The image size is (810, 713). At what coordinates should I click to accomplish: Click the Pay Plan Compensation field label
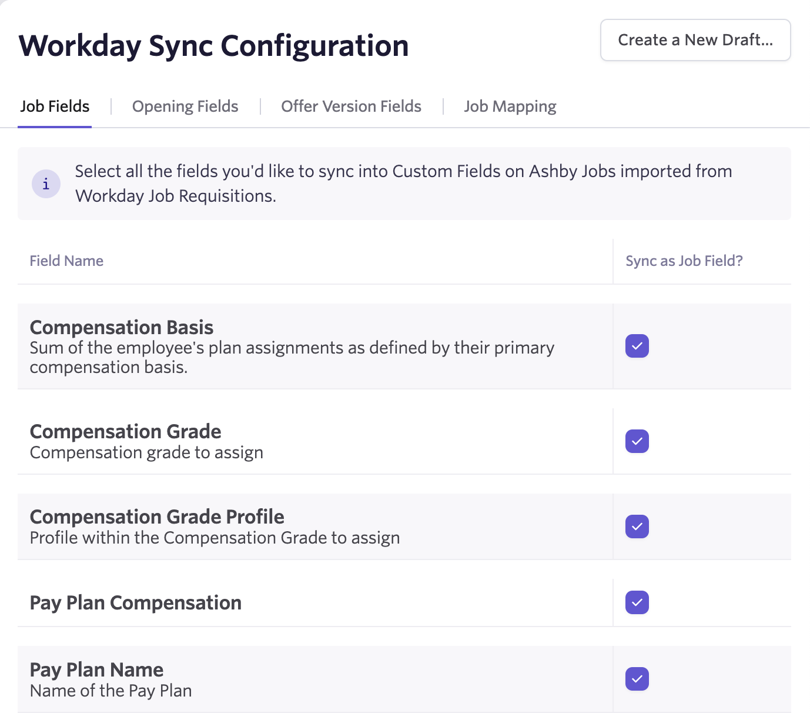(x=135, y=602)
